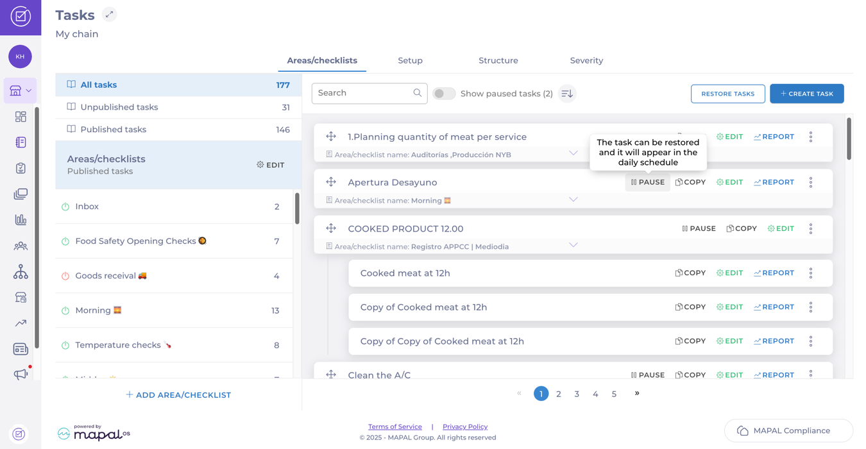Click the move handle for COOKED PRODUCT 12.00
This screenshot has width=866, height=449.
click(331, 228)
